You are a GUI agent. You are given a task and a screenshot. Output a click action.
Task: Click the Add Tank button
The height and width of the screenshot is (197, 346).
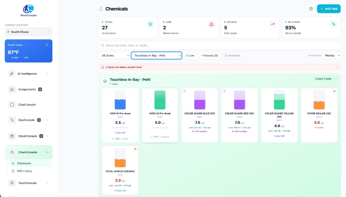(x=328, y=9)
